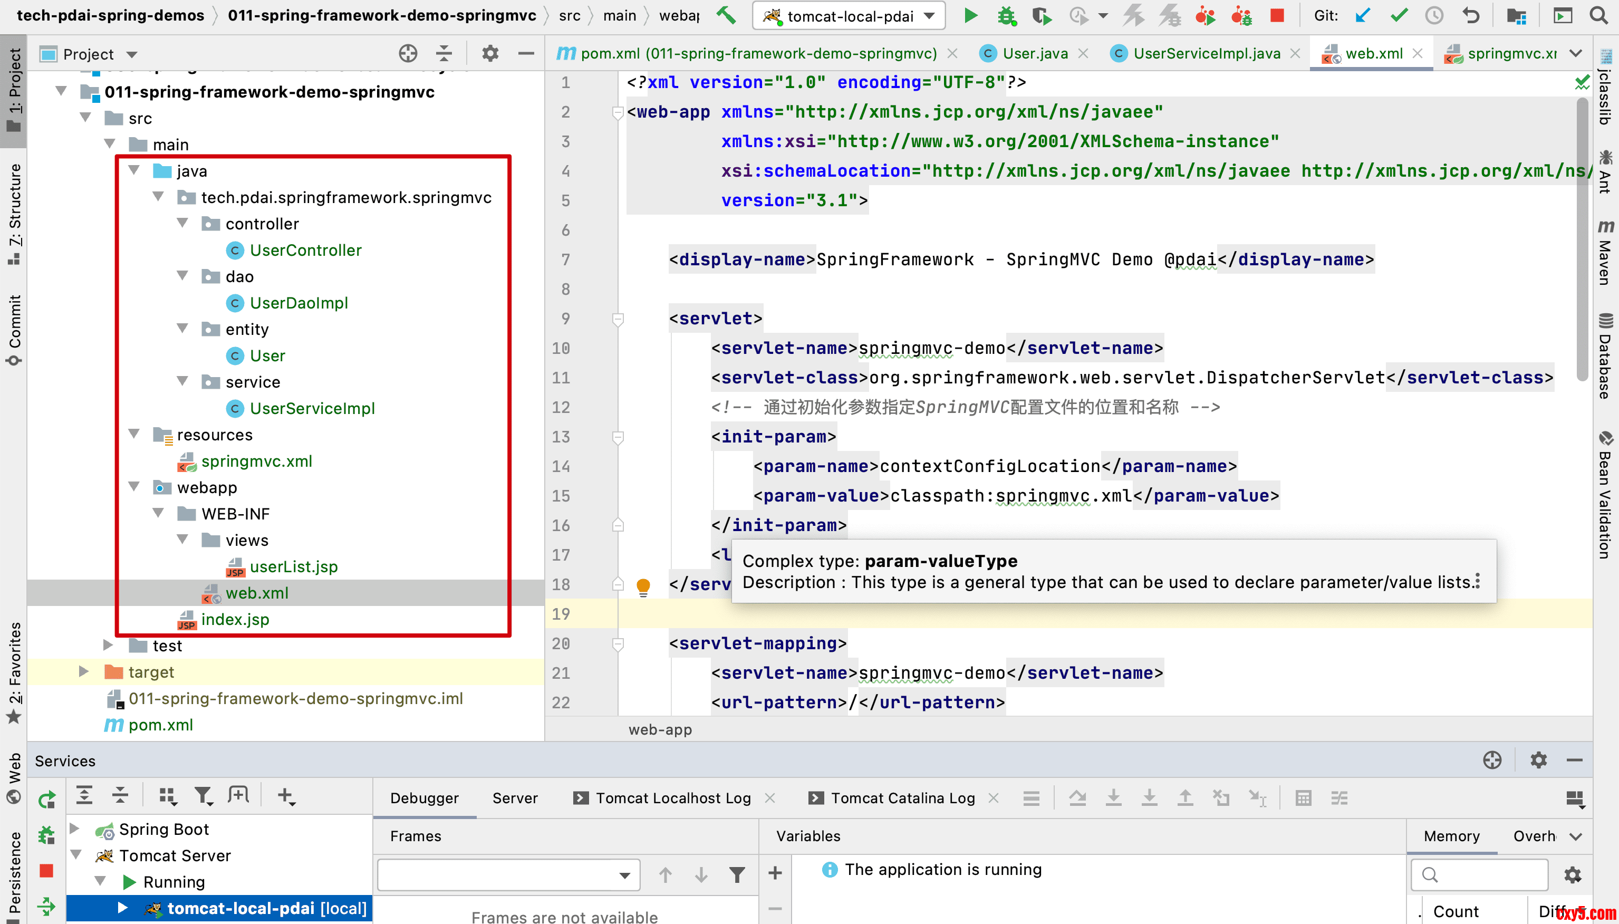Expand the target folder

pyautogui.click(x=83, y=671)
